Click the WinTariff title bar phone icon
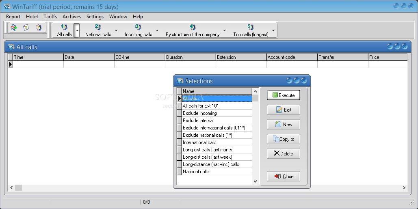The image size is (418, 209). point(7,6)
